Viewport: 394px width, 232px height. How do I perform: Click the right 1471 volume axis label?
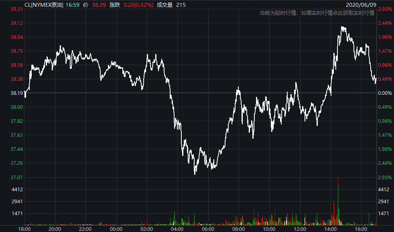click(x=384, y=214)
